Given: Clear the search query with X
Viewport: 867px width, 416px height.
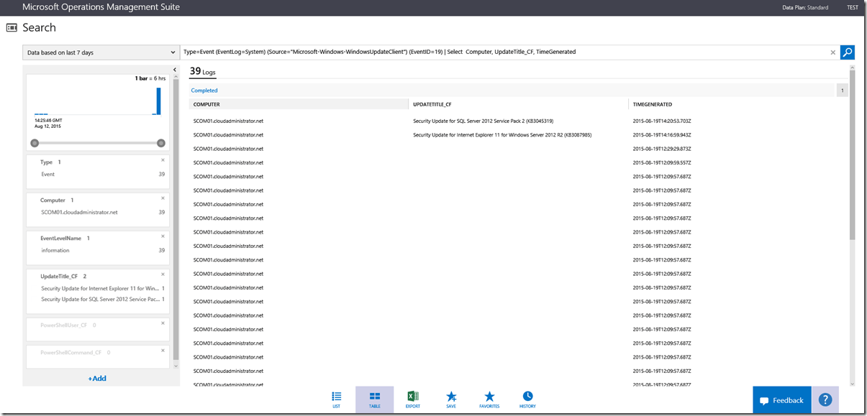Looking at the screenshot, I should click(833, 52).
